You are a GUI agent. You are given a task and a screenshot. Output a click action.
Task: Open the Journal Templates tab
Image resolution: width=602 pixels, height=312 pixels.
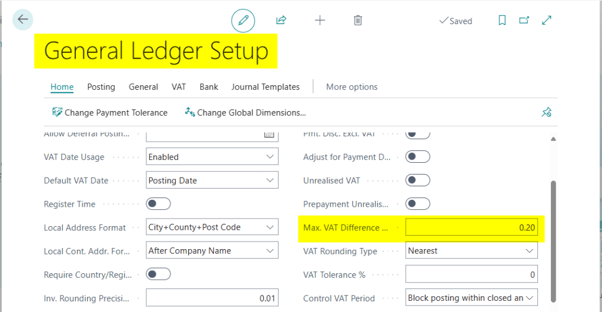(x=265, y=87)
